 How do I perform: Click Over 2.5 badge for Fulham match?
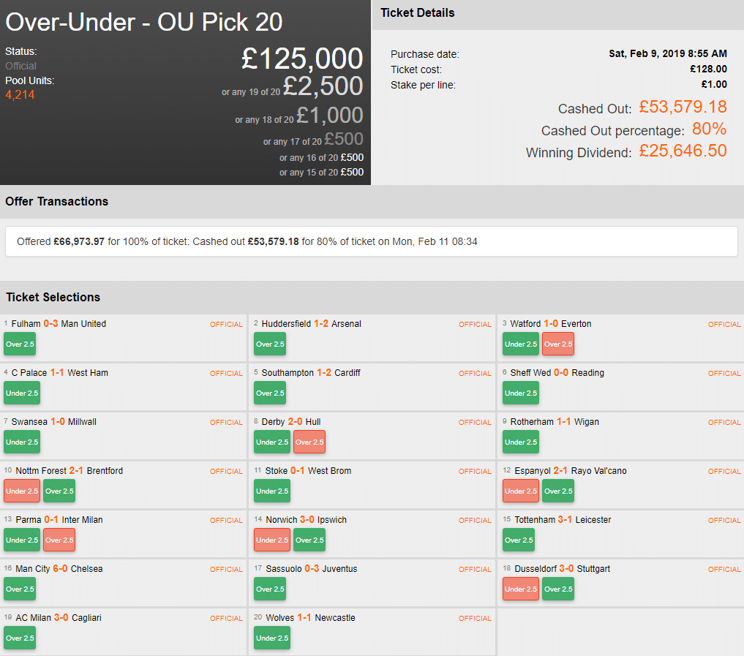pyautogui.click(x=20, y=344)
